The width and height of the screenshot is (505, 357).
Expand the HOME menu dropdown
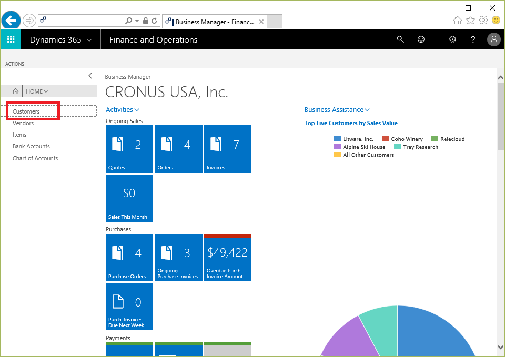37,91
